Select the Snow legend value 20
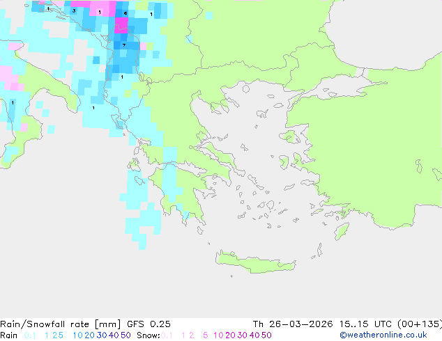 click(230, 335)
